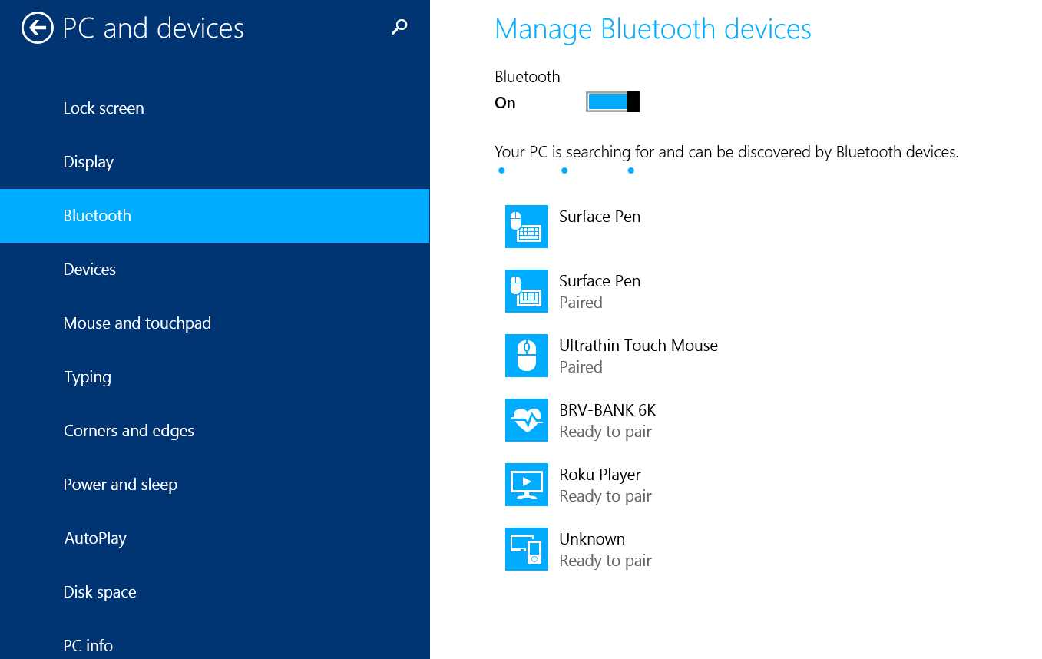The image size is (1042, 659).
Task: Select the Unknown device name
Action: point(592,539)
